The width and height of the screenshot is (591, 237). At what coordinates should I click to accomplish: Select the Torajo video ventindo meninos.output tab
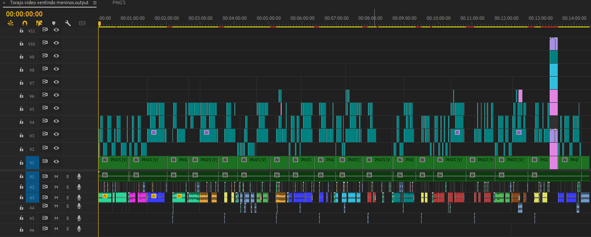click(x=49, y=2)
